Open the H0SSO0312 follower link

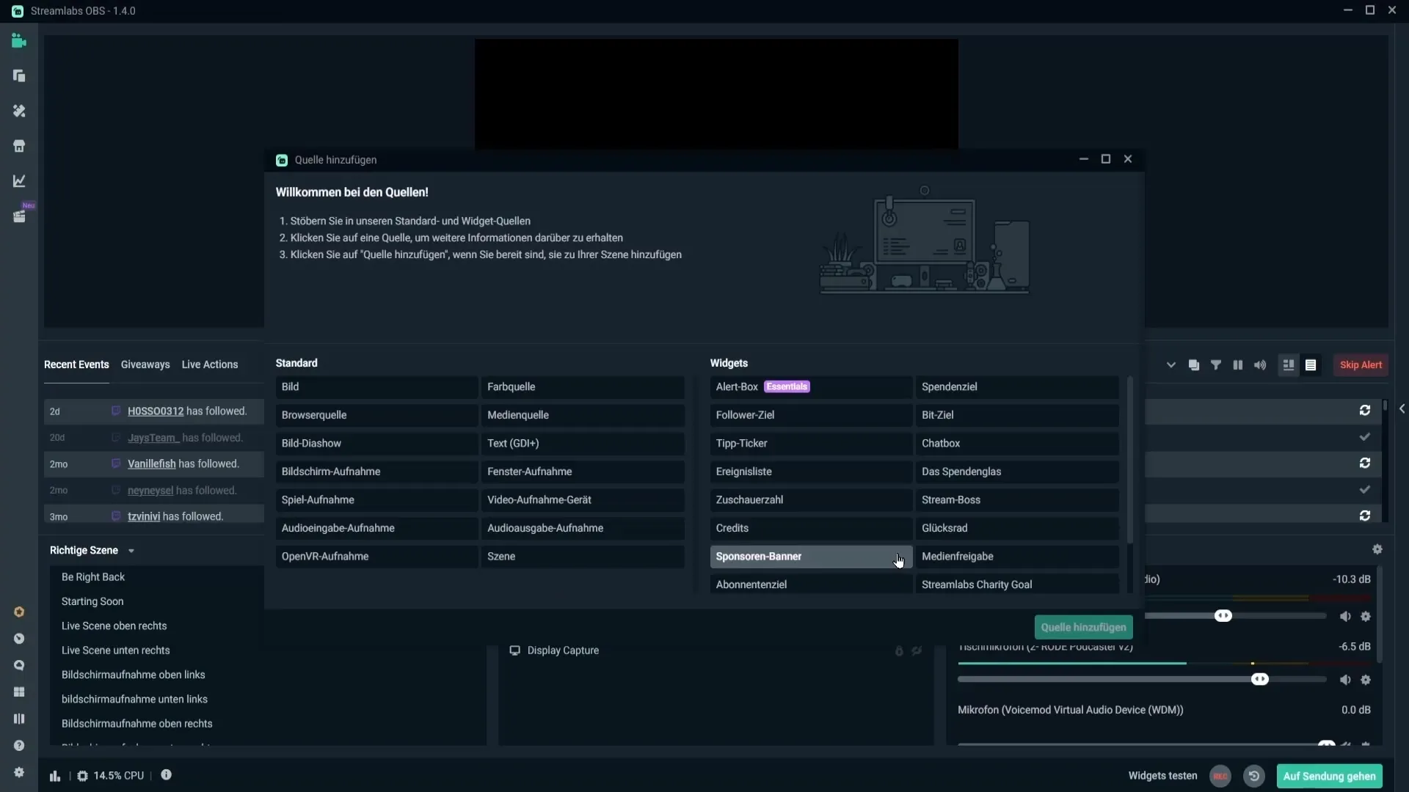[x=156, y=411]
